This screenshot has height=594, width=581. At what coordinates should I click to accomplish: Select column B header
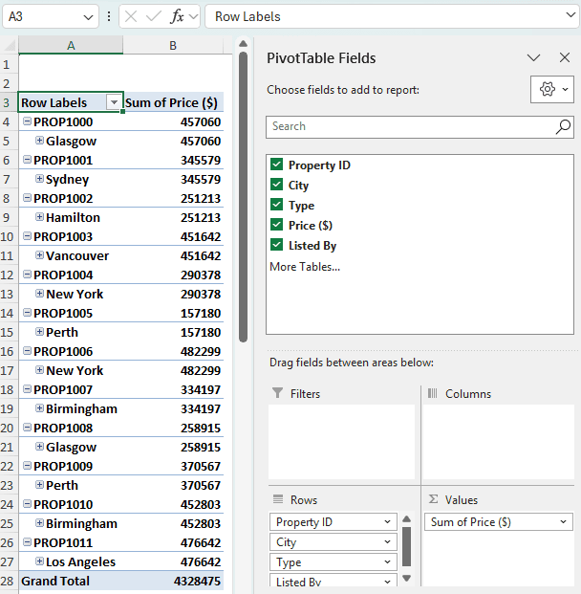click(x=173, y=46)
